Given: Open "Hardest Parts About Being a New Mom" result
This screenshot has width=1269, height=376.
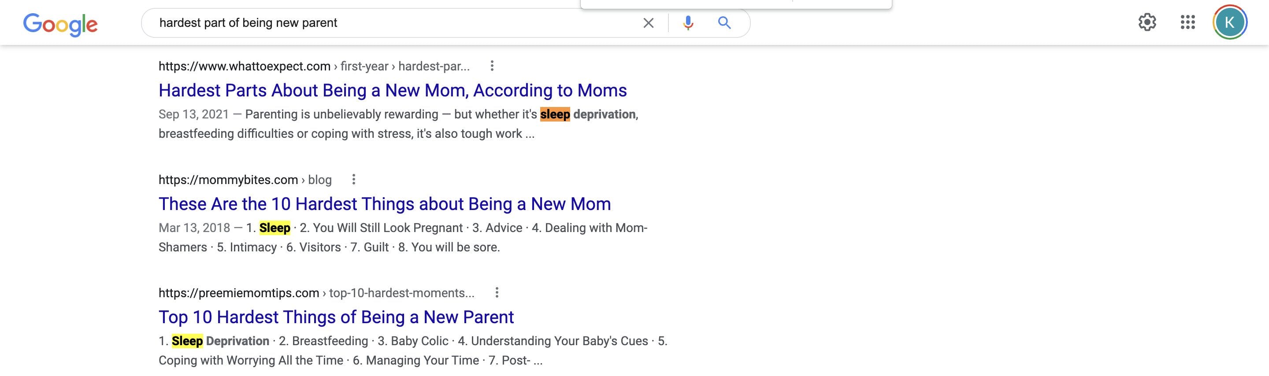Looking at the screenshot, I should pyautogui.click(x=393, y=91).
